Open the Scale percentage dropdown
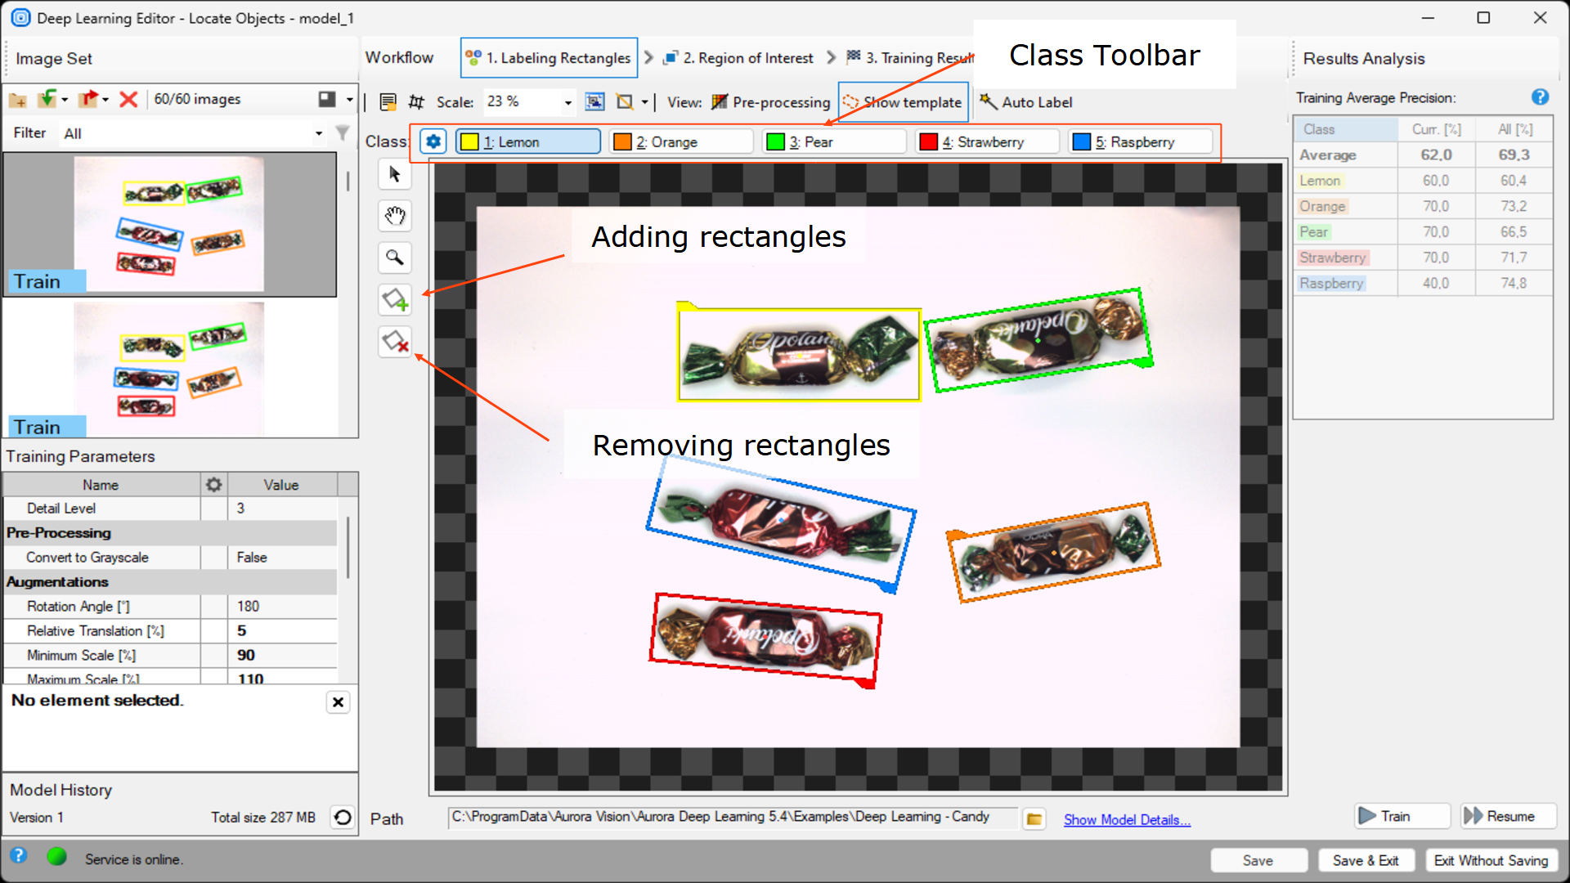This screenshot has width=1570, height=883. point(567,102)
